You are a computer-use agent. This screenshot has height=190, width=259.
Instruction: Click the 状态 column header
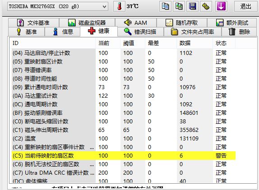tap(224, 43)
